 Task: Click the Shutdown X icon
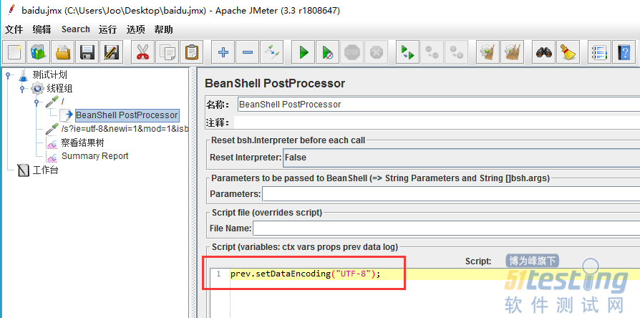[376, 52]
